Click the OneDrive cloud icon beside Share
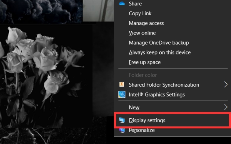231x144 pixels. tap(122, 3)
